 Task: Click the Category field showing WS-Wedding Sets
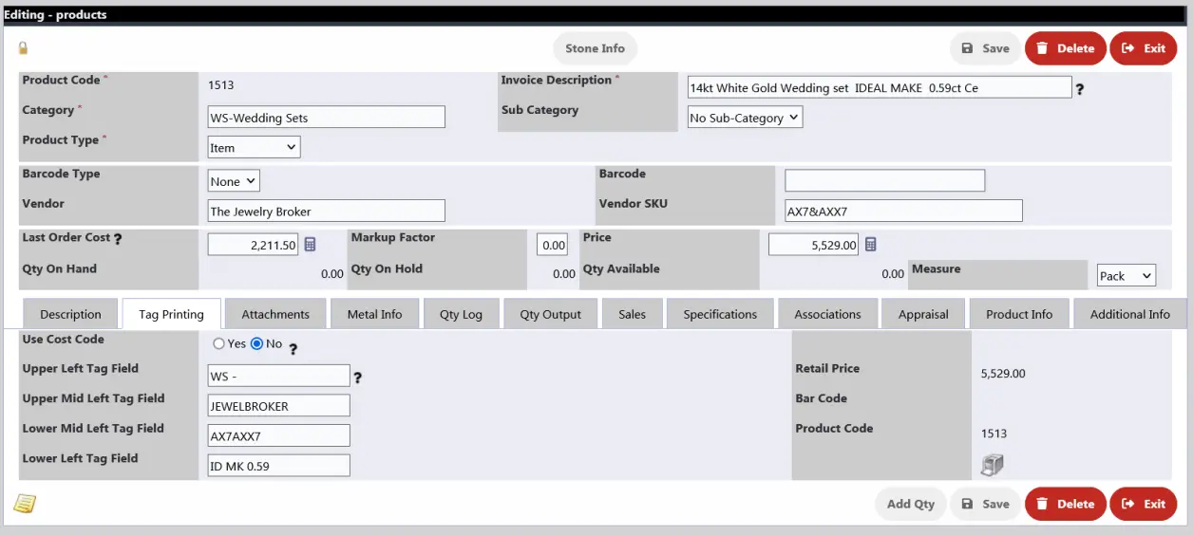327,118
